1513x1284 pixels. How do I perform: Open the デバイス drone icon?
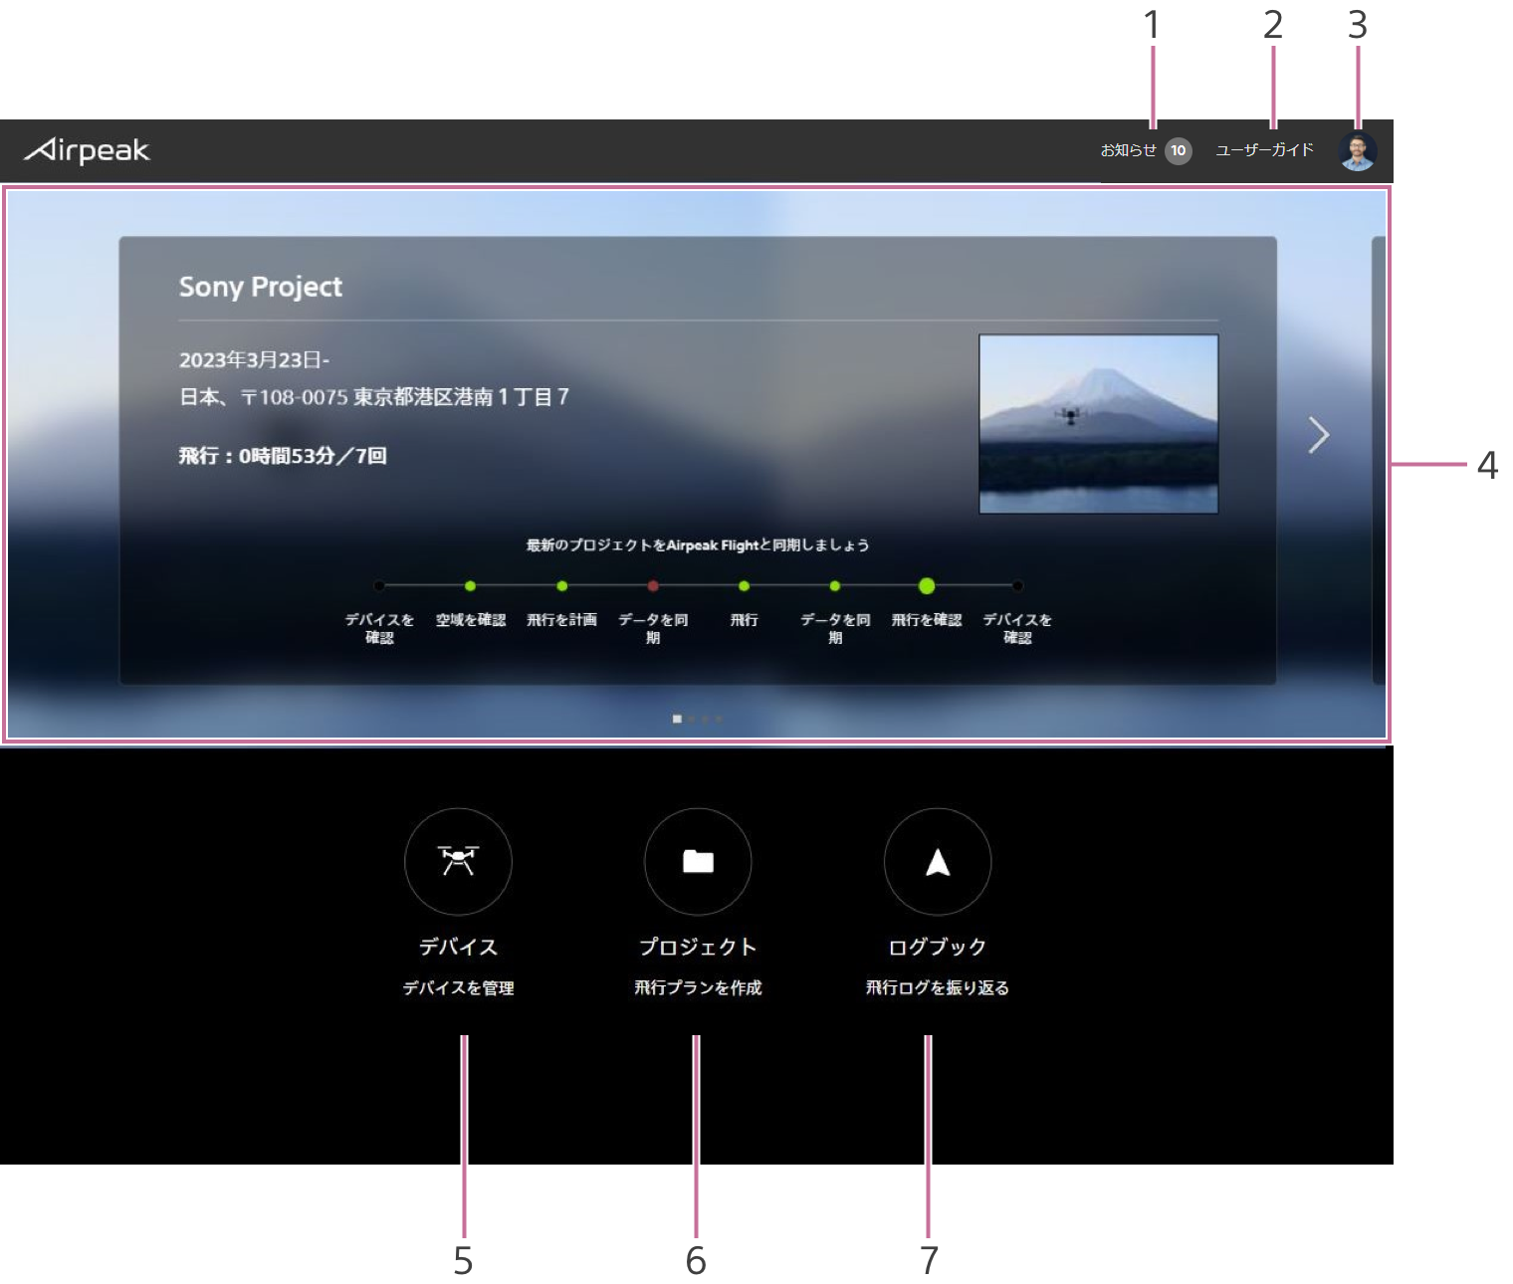458,861
